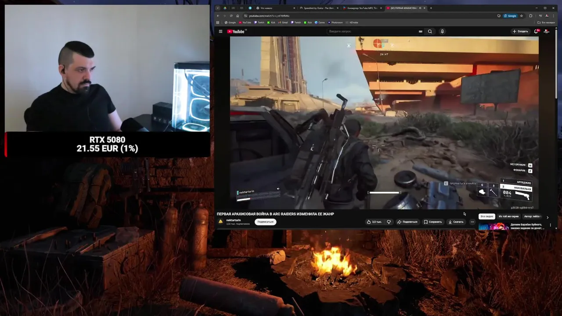Like the video with thumbs-up 3,5 тыс.

(x=374, y=222)
